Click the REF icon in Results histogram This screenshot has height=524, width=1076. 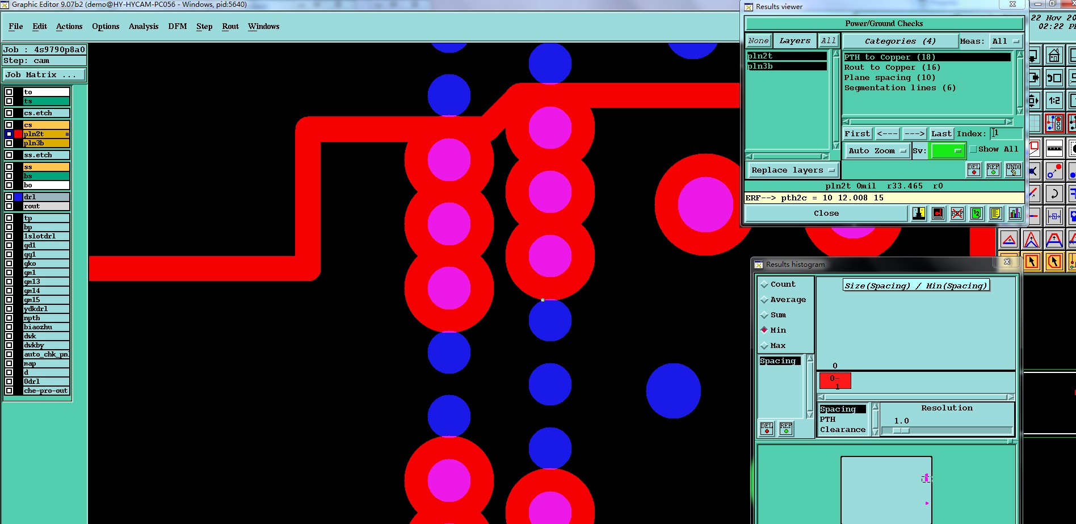[786, 428]
